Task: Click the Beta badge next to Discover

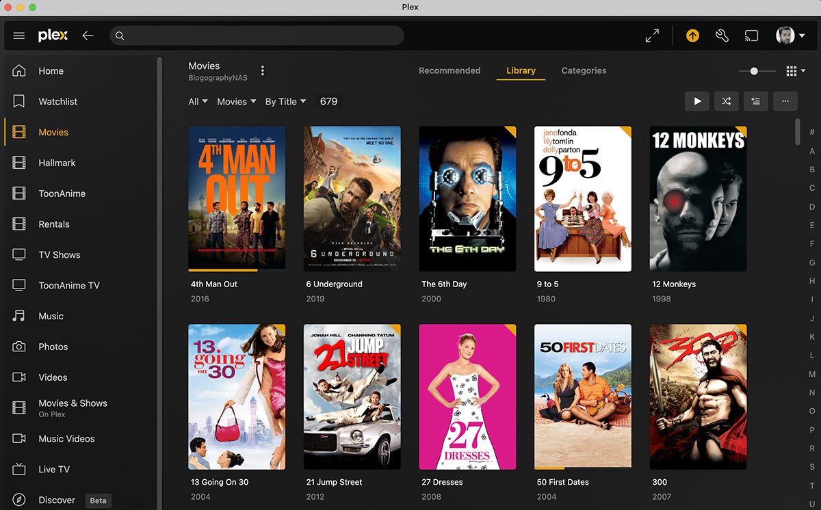Action: pos(99,500)
